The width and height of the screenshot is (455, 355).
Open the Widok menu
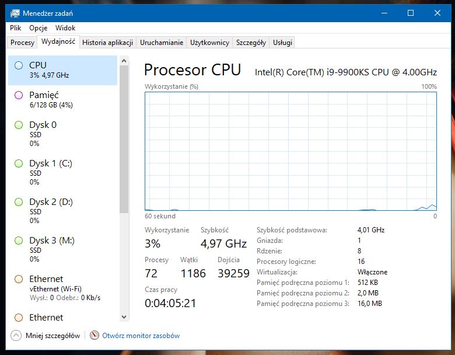[x=65, y=28]
